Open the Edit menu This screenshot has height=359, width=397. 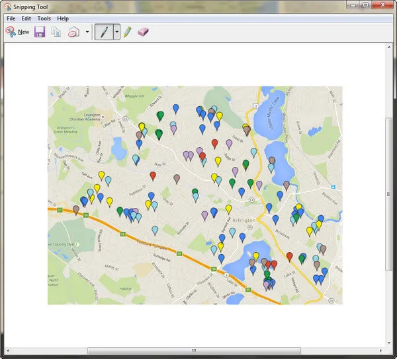[x=26, y=18]
